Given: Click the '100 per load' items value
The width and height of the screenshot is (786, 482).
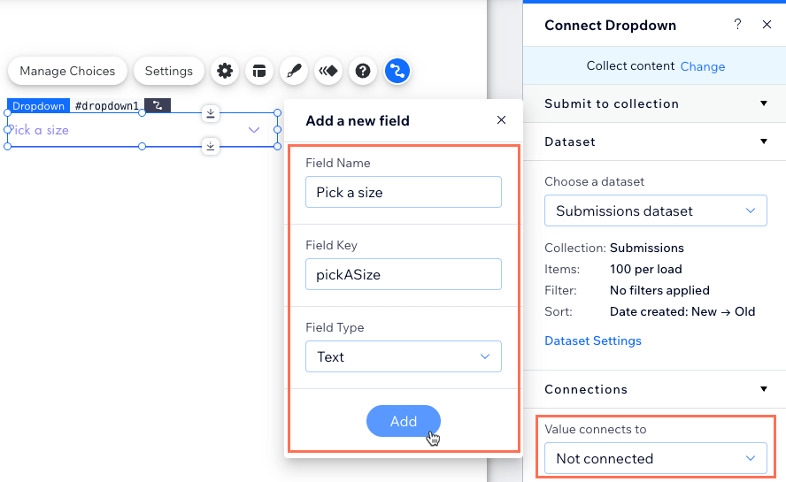Looking at the screenshot, I should [645, 269].
